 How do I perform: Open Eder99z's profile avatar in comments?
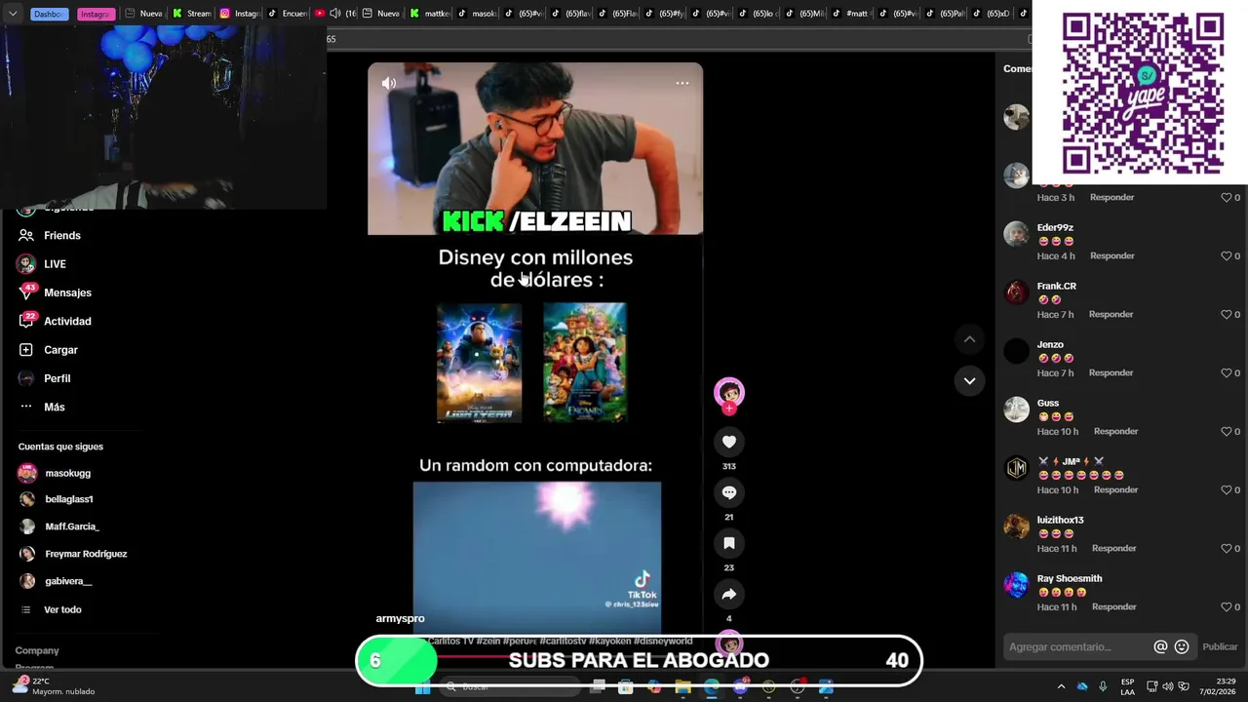(x=1017, y=234)
